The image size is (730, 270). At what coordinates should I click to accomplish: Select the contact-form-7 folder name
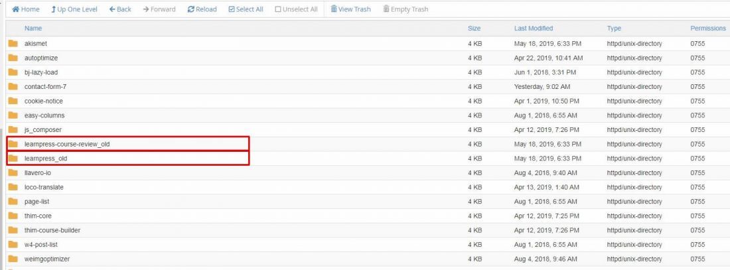click(45, 87)
